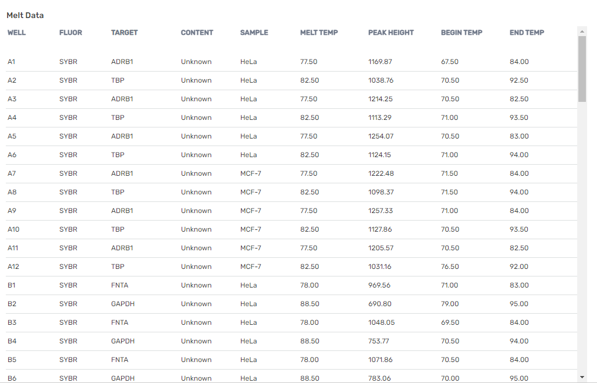Click the WELL column header

tap(16, 33)
